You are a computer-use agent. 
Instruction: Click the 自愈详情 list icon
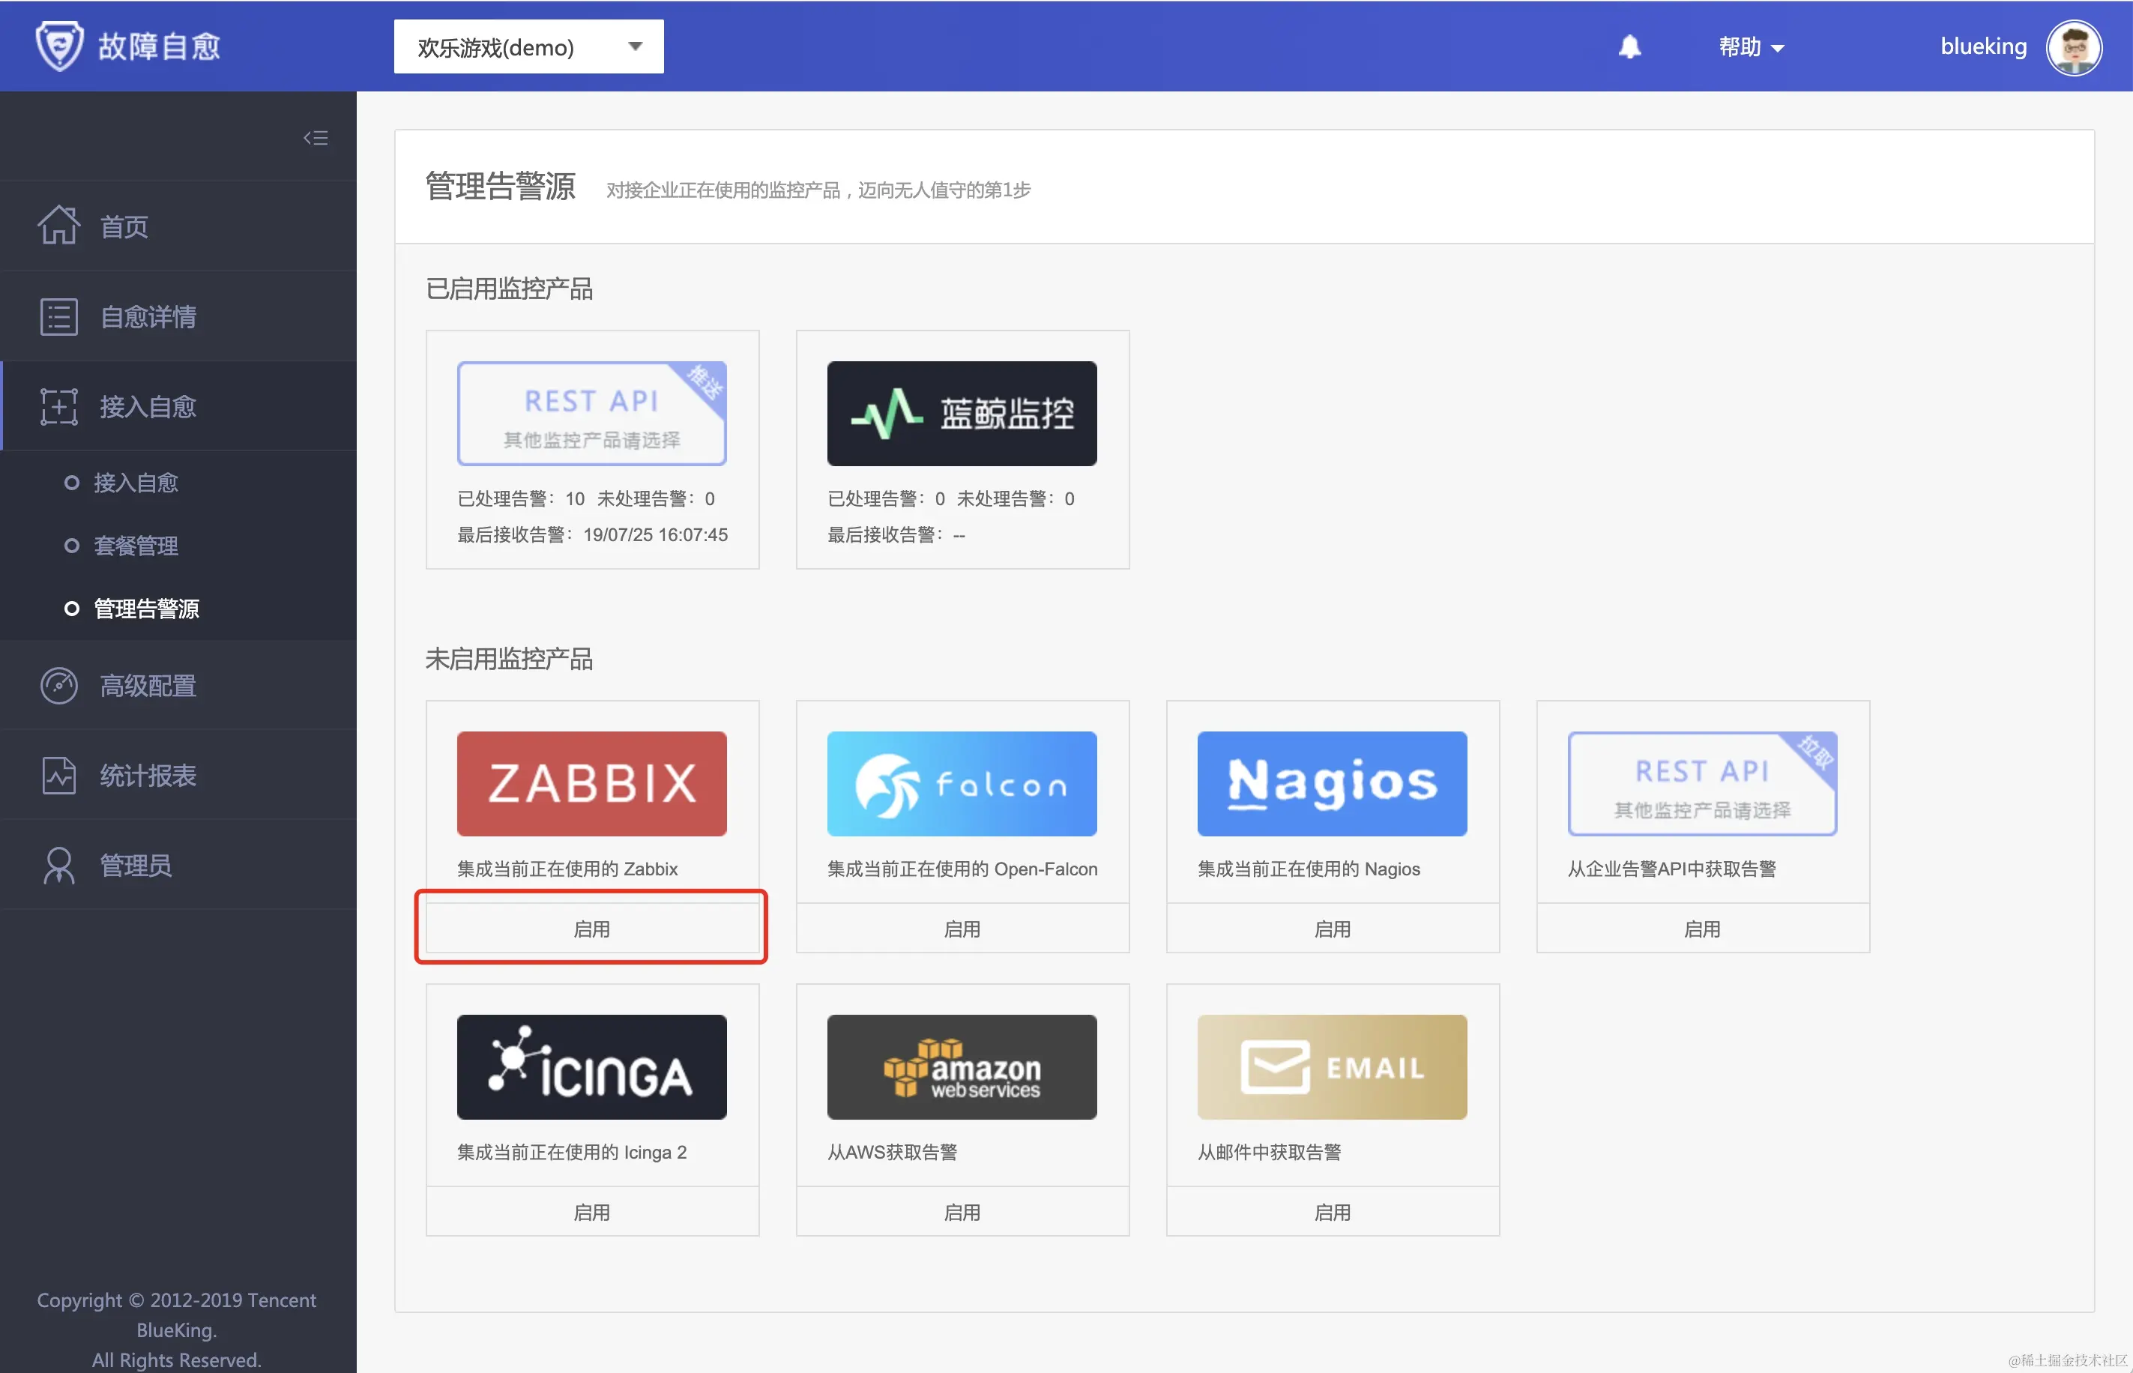pos(58,316)
